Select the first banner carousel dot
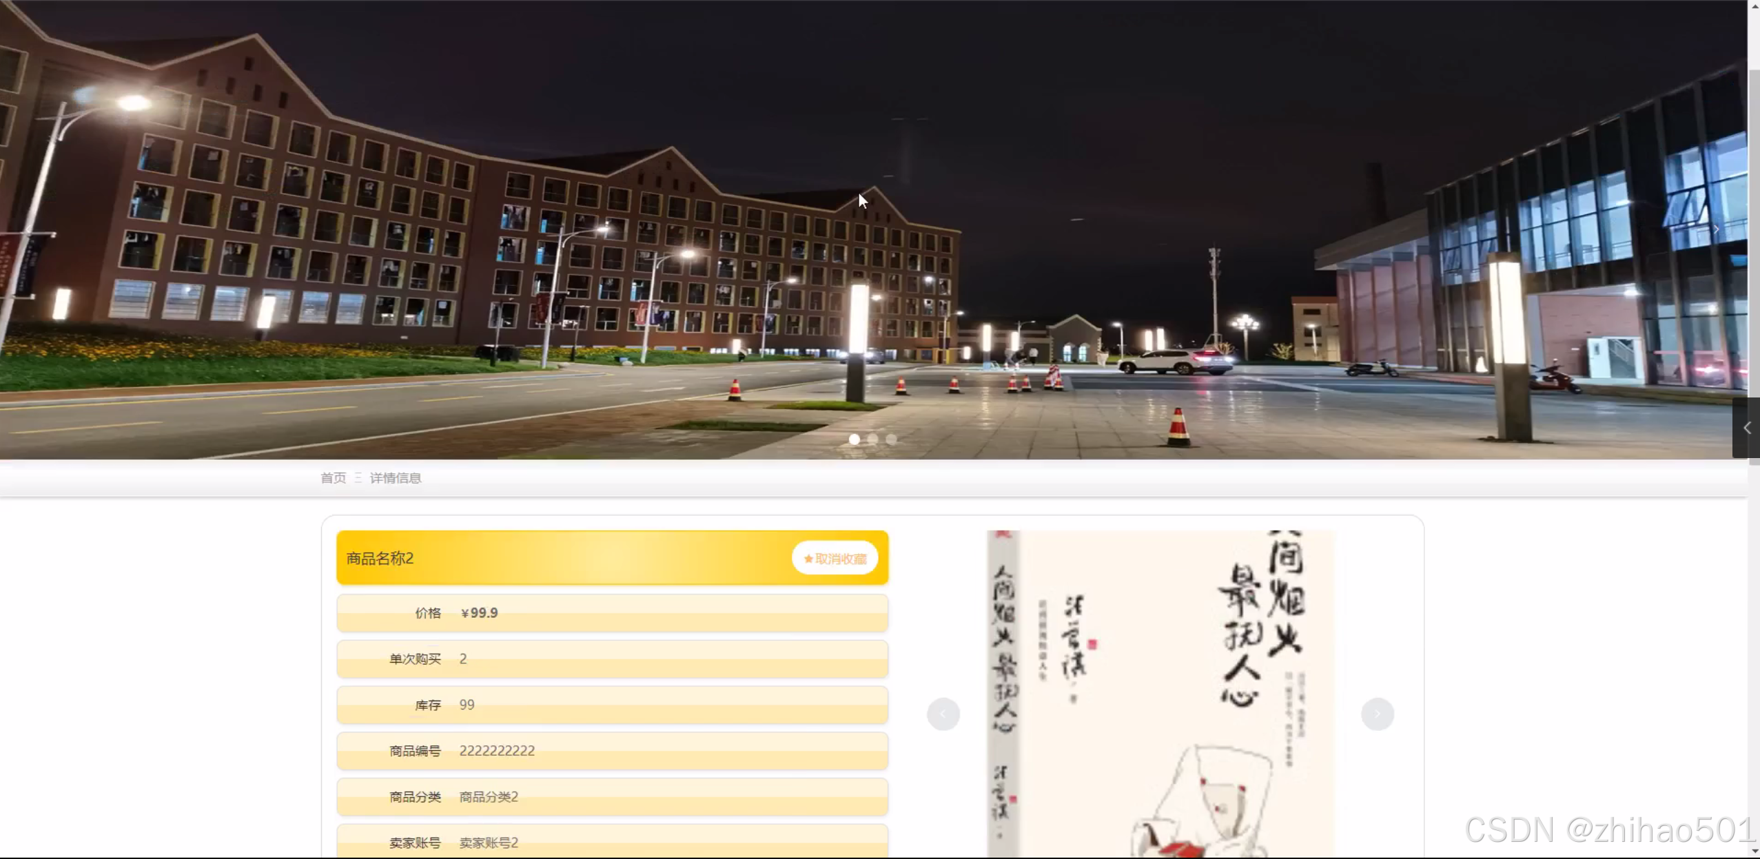Viewport: 1760px width, 859px height. click(x=855, y=439)
